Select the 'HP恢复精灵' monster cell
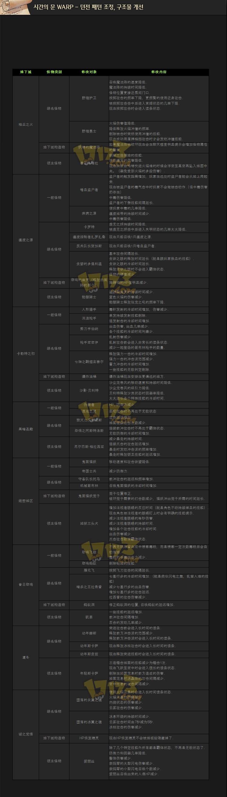 (89, 738)
